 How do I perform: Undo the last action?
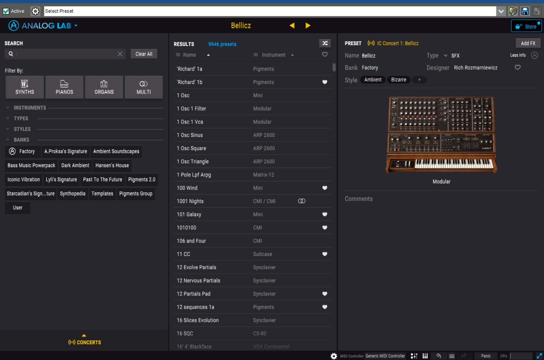pyautogui.click(x=439, y=356)
